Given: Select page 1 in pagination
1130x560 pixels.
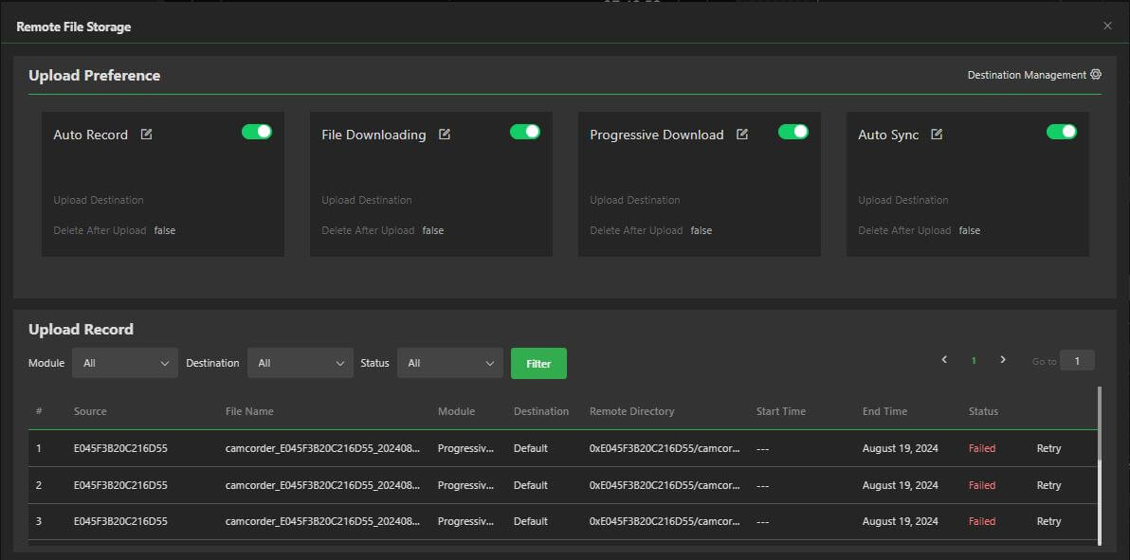Looking at the screenshot, I should point(973,360).
